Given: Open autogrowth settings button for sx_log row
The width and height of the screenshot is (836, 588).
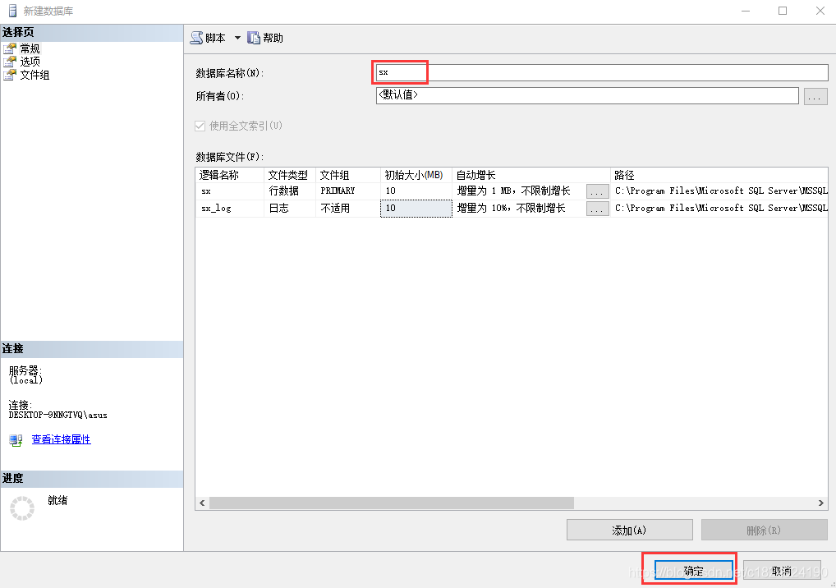Looking at the screenshot, I should [597, 209].
